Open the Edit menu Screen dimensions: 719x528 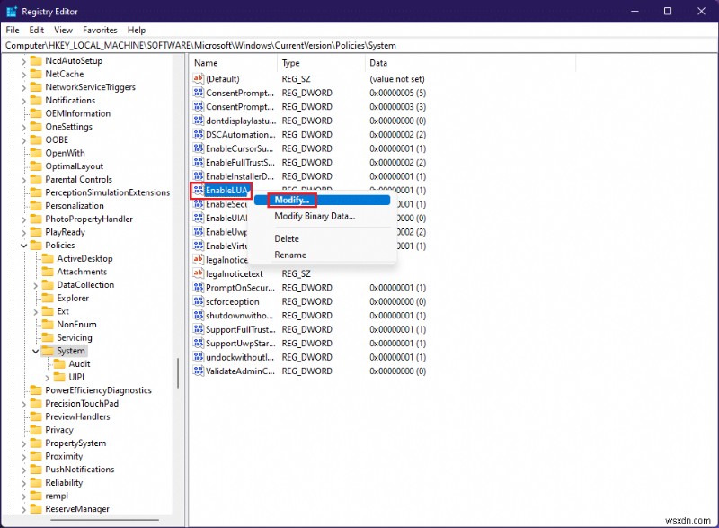(x=37, y=30)
